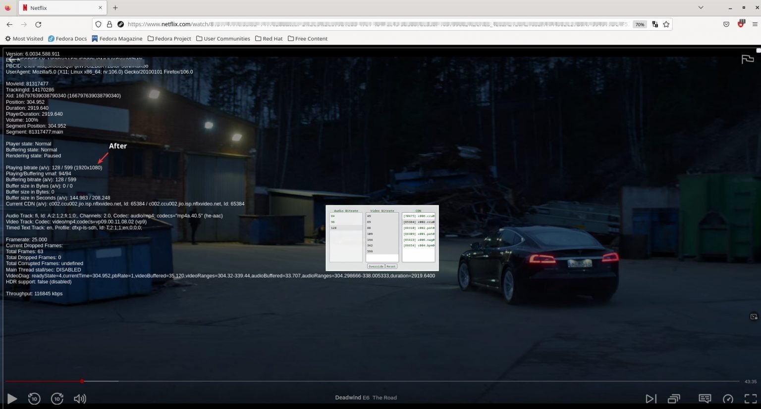Screen dimensions: 761x409
Task: Click the next episode button
Action: 651,399
